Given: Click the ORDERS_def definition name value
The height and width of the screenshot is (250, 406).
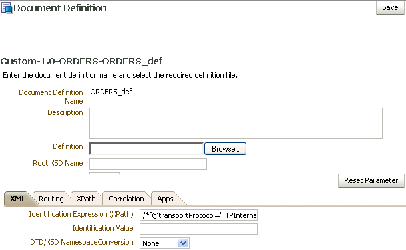Looking at the screenshot, I should tap(111, 92).
